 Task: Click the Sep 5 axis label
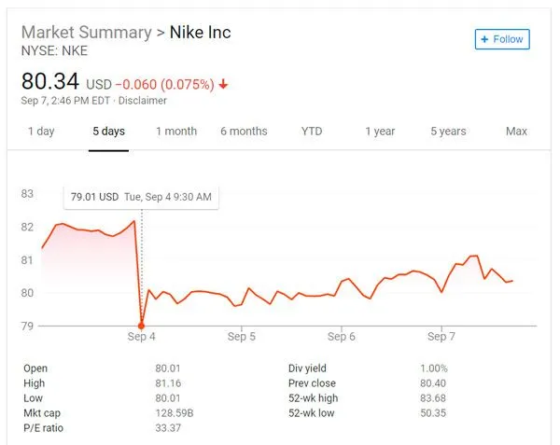coord(242,336)
